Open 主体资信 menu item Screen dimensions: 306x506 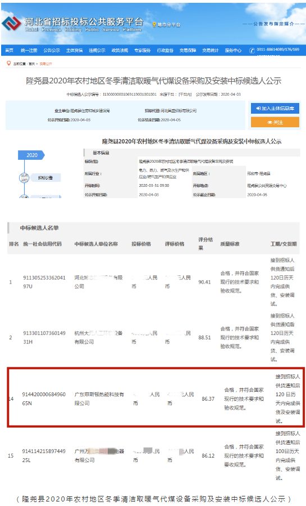[74, 50]
